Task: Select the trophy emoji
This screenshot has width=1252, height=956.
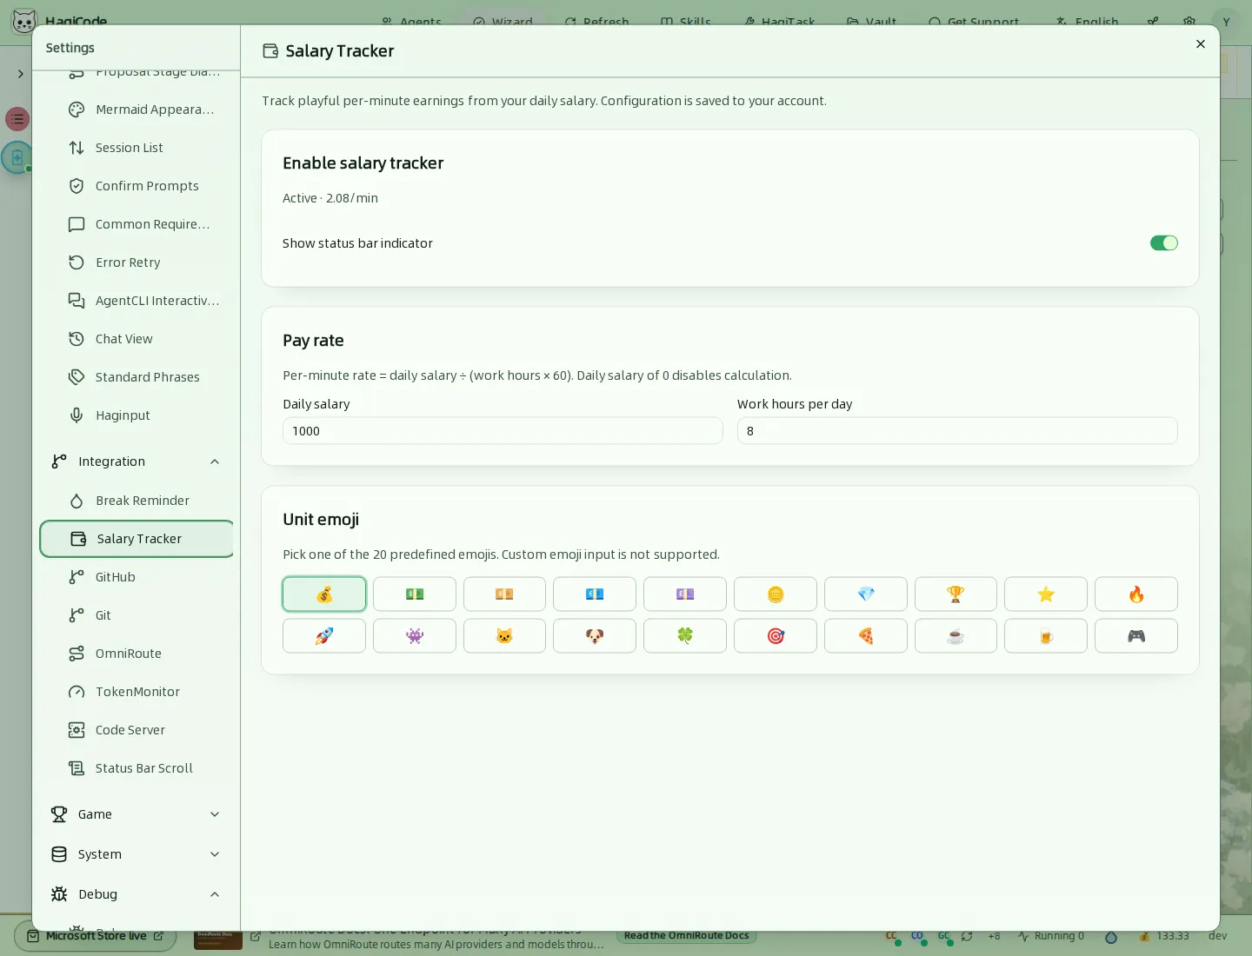Action: tap(956, 594)
